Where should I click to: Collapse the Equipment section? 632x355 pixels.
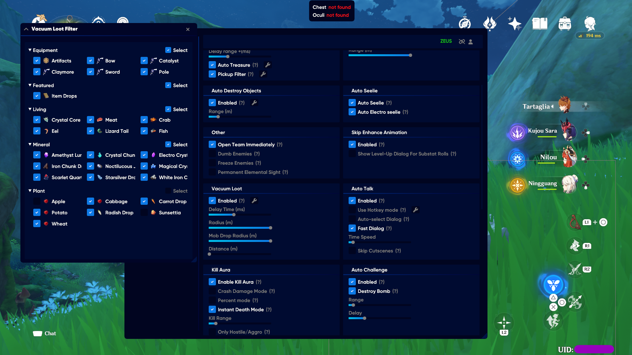click(x=30, y=50)
